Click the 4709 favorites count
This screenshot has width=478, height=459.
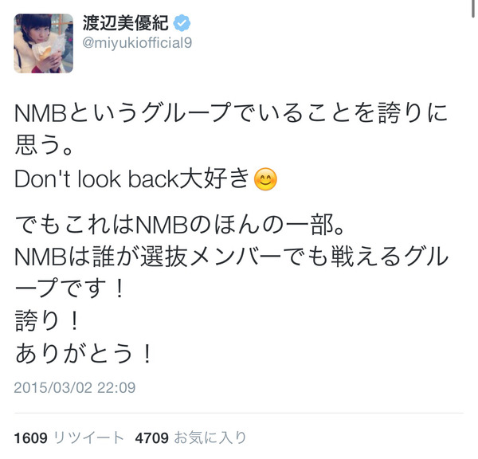152,438
